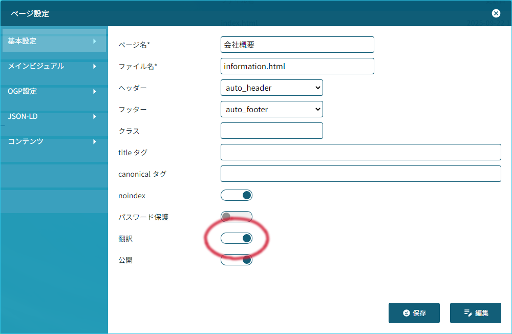Open the 基本設定 section
The image size is (512, 334).
pos(54,41)
